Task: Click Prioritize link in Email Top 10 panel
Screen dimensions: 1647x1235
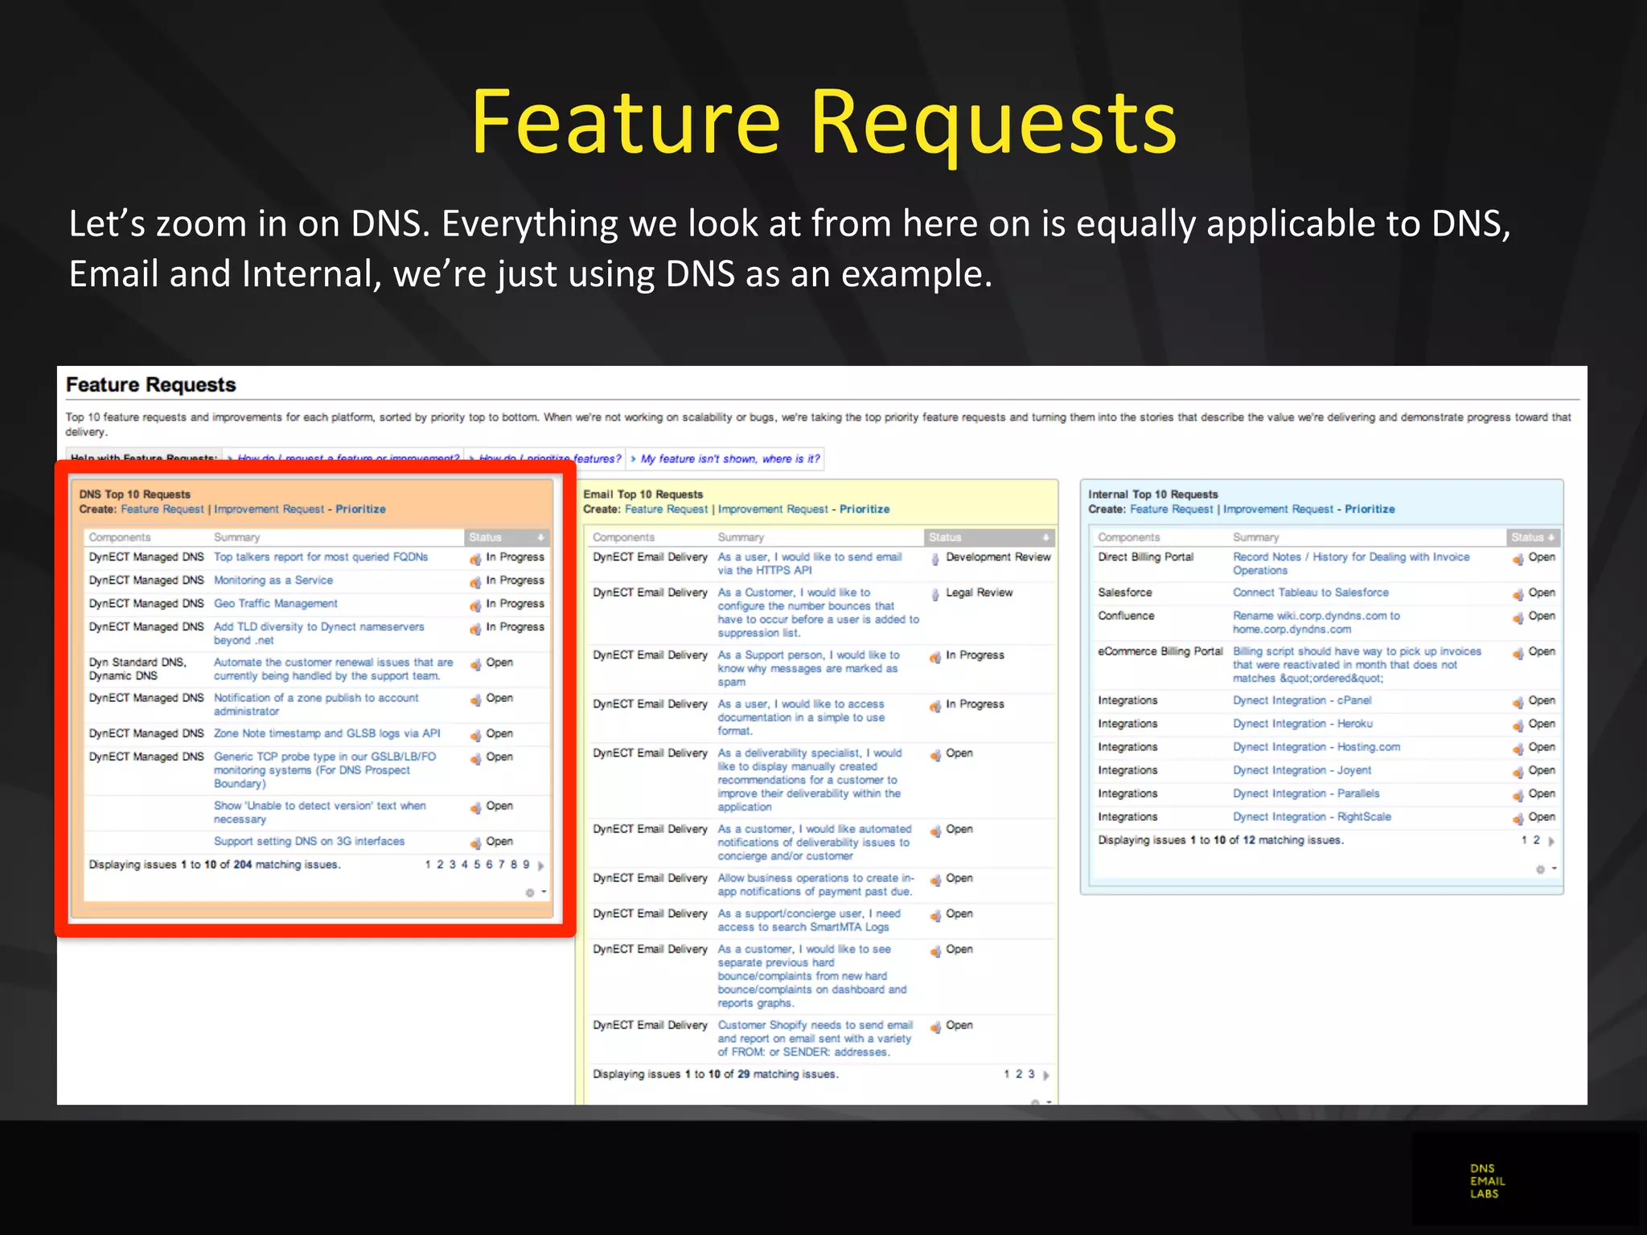Action: pyautogui.click(x=865, y=510)
